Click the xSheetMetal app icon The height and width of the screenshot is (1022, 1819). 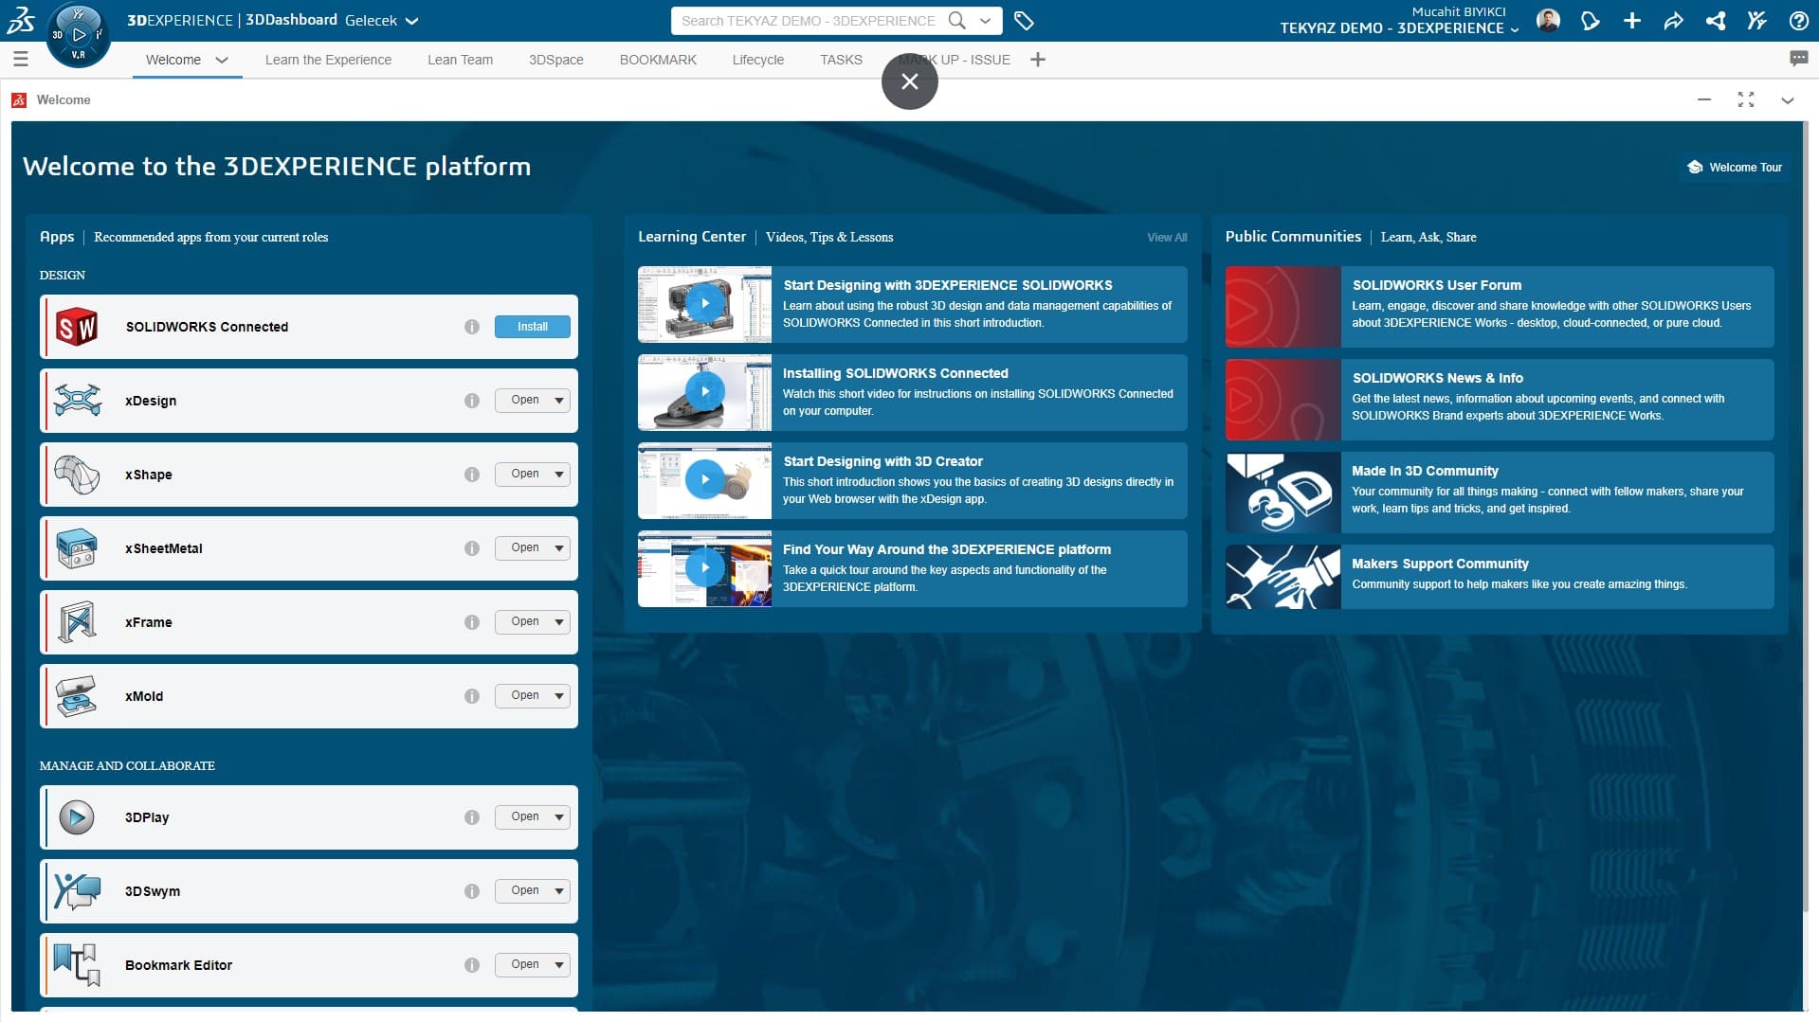(x=77, y=548)
